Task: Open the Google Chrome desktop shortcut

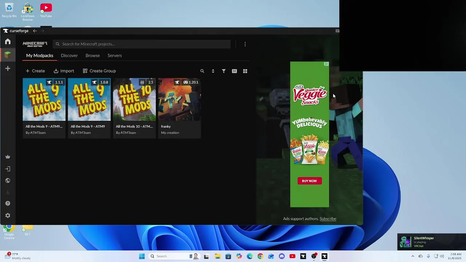Action: [9, 232]
